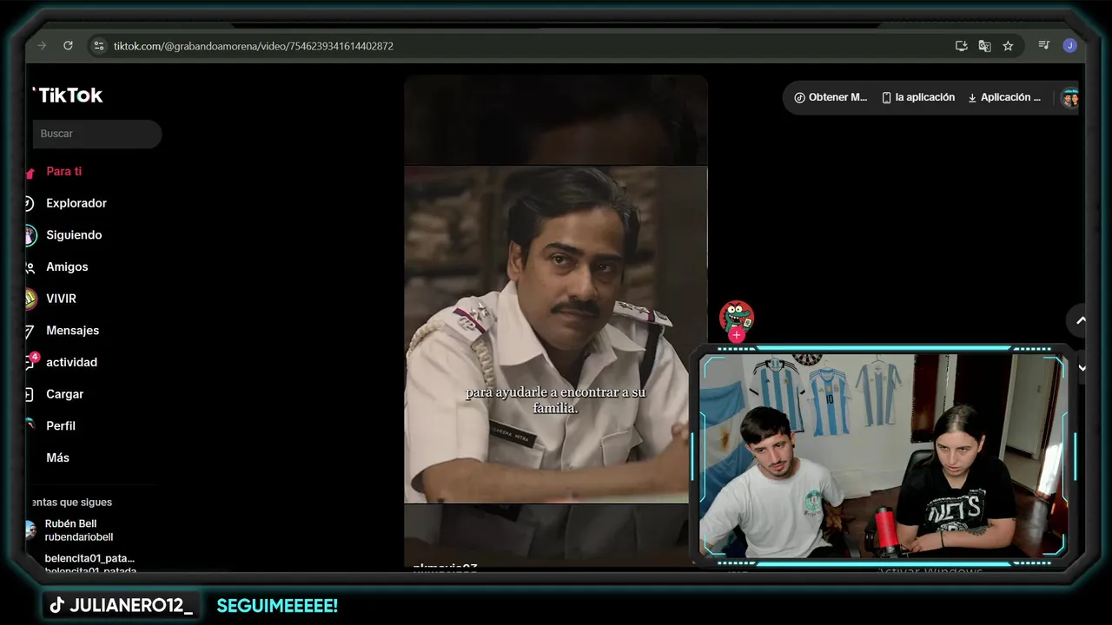Open Google Translate icon in address bar
The width and height of the screenshot is (1112, 625).
984,46
